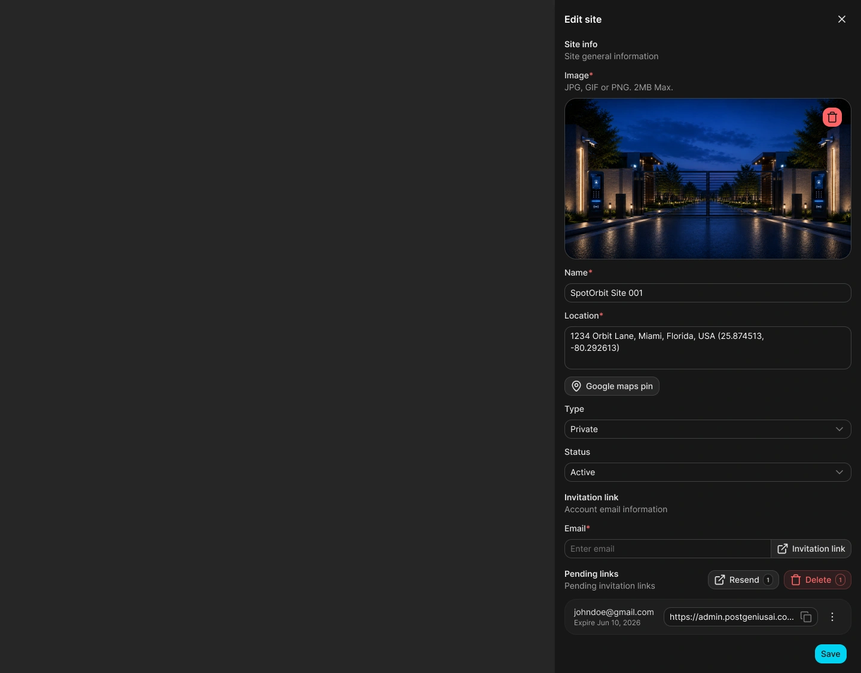861x673 pixels.
Task: Open the Type dropdown set to Private
Action: click(x=707, y=429)
